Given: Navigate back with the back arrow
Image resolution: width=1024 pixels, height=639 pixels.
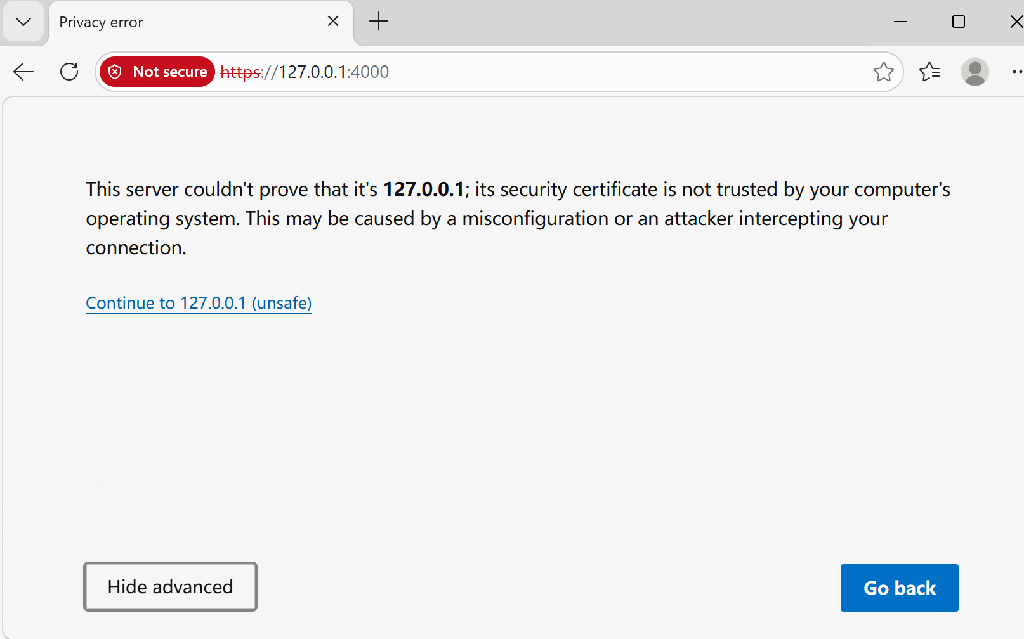Looking at the screenshot, I should (23, 72).
